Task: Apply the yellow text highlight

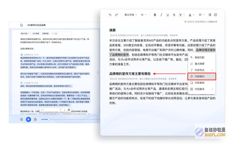Action: click(x=180, y=15)
